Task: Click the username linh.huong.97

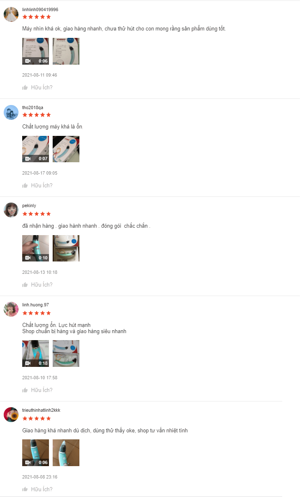Action: pyautogui.click(x=35, y=305)
